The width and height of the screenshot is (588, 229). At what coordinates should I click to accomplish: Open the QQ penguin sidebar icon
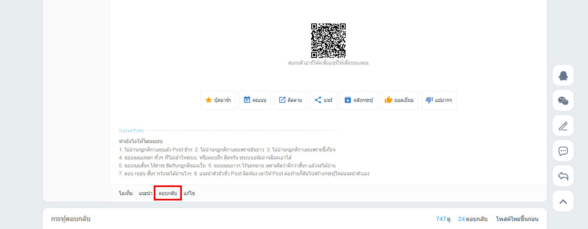tap(563, 75)
